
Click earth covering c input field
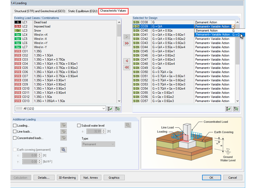tap(30, 155)
